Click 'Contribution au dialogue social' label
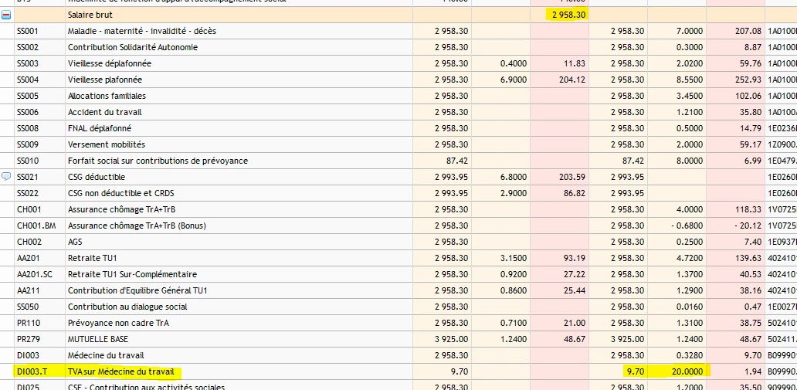Image resolution: width=797 pixels, height=390 pixels. point(127,307)
